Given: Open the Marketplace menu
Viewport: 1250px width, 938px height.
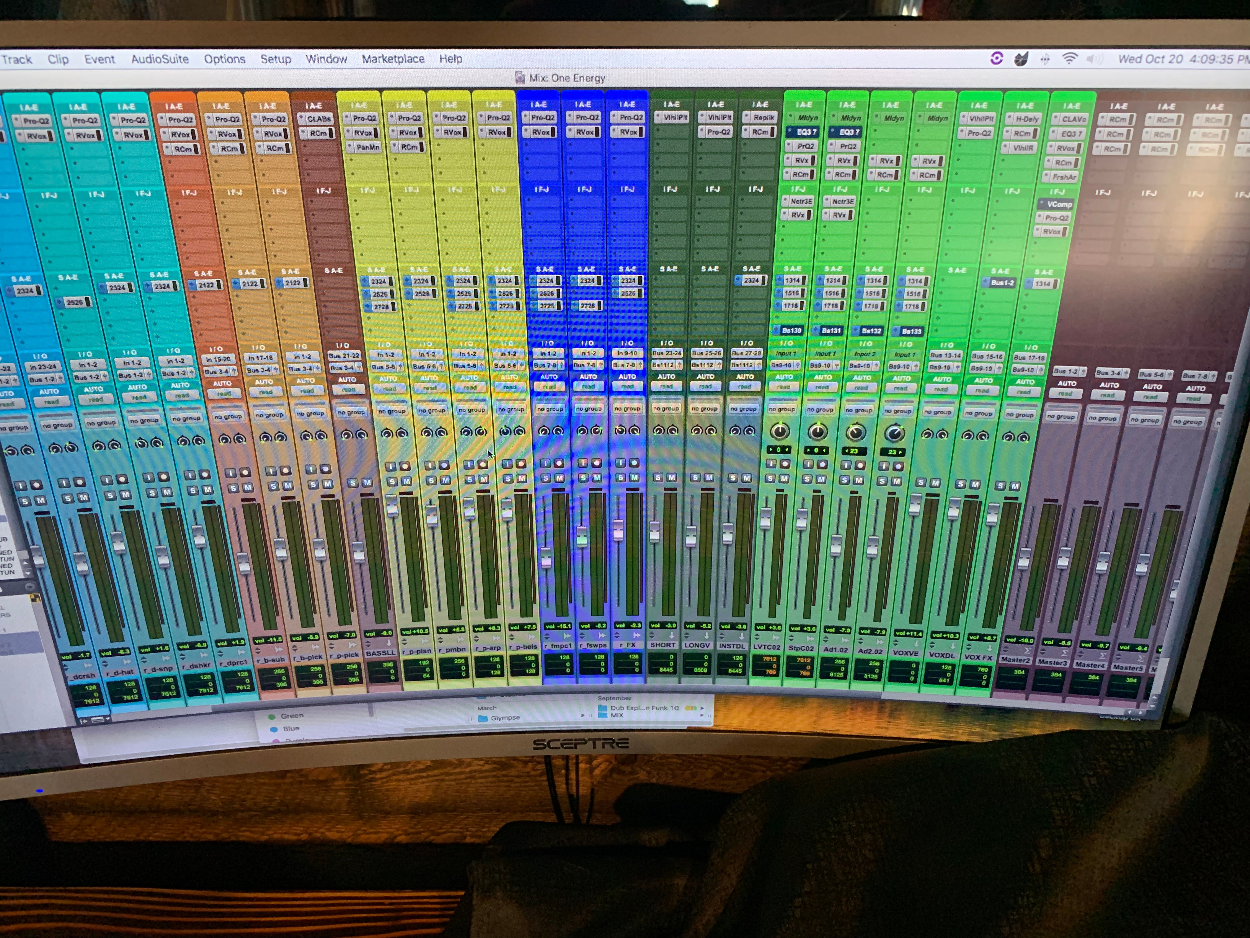Looking at the screenshot, I should tap(393, 59).
